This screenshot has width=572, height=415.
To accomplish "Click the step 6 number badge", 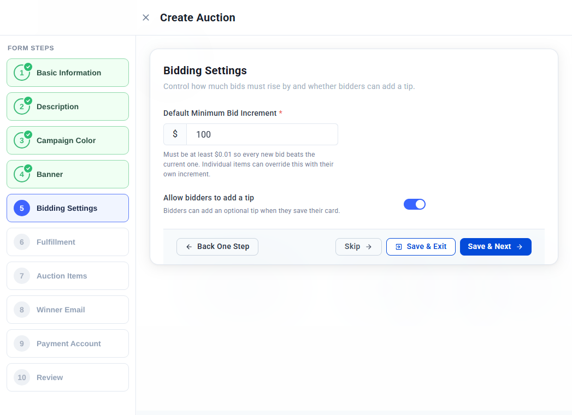I will pos(22,242).
